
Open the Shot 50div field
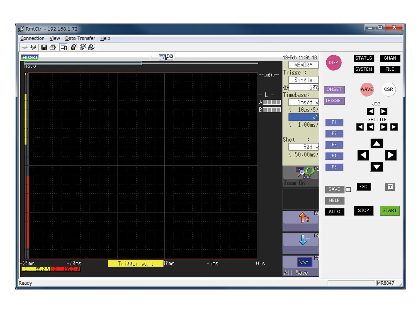point(303,147)
